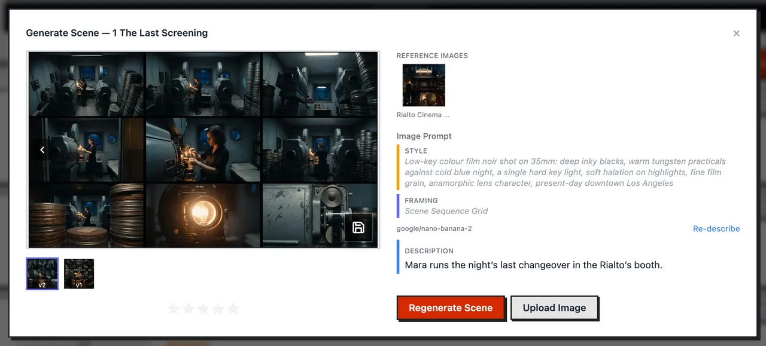Click the google/nano-banana-2 model label

(434, 229)
